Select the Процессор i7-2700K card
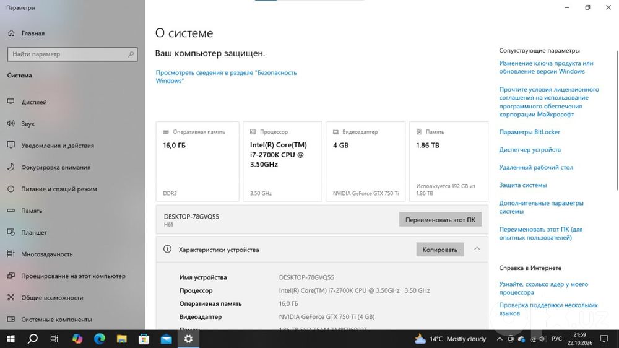The image size is (619, 348). tap(282, 162)
